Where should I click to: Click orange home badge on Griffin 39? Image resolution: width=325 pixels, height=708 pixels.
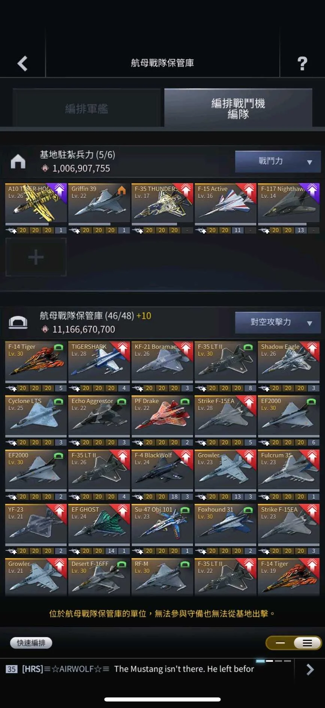(x=122, y=190)
